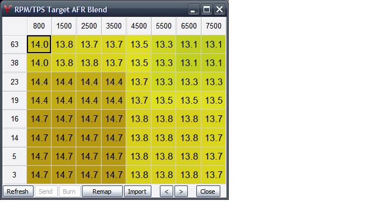Select the TPS 38 row header
The height and width of the screenshot is (215, 383).
point(15,63)
